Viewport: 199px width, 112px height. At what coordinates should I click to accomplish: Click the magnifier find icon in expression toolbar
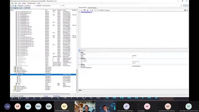click(90, 10)
